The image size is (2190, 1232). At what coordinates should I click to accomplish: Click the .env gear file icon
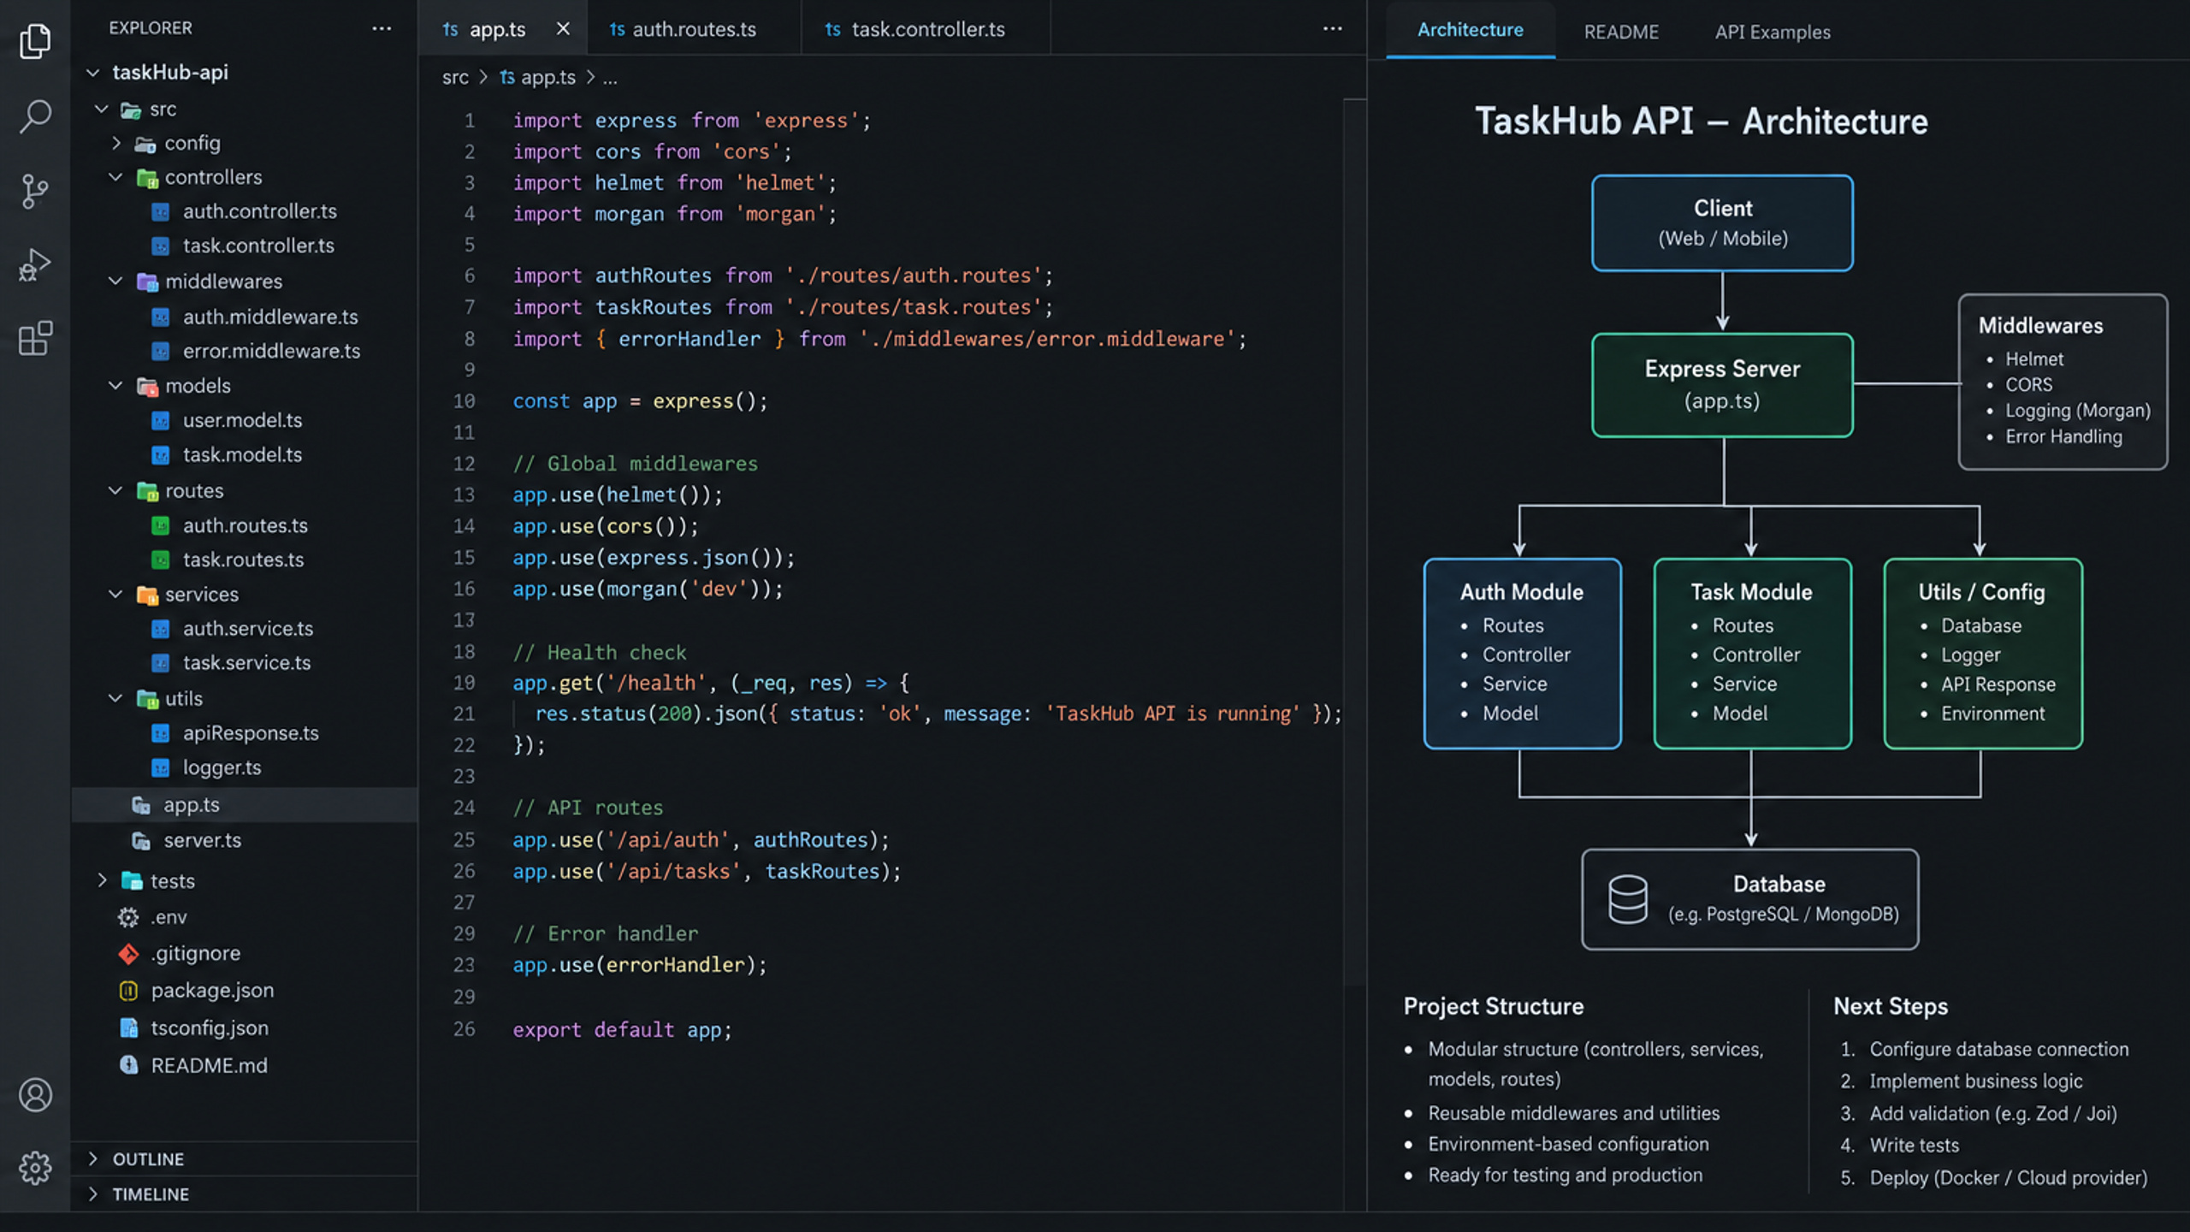tap(128, 917)
